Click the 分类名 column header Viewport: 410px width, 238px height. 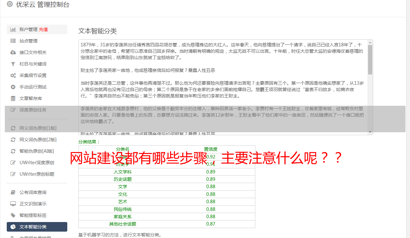[123, 149]
